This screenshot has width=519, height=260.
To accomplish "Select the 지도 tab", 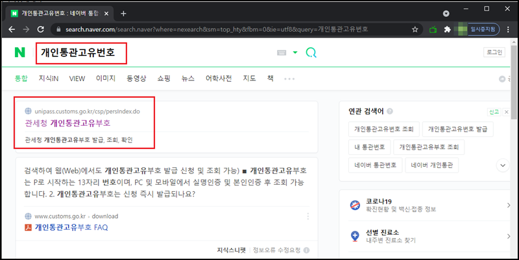I will pyautogui.click(x=249, y=78).
